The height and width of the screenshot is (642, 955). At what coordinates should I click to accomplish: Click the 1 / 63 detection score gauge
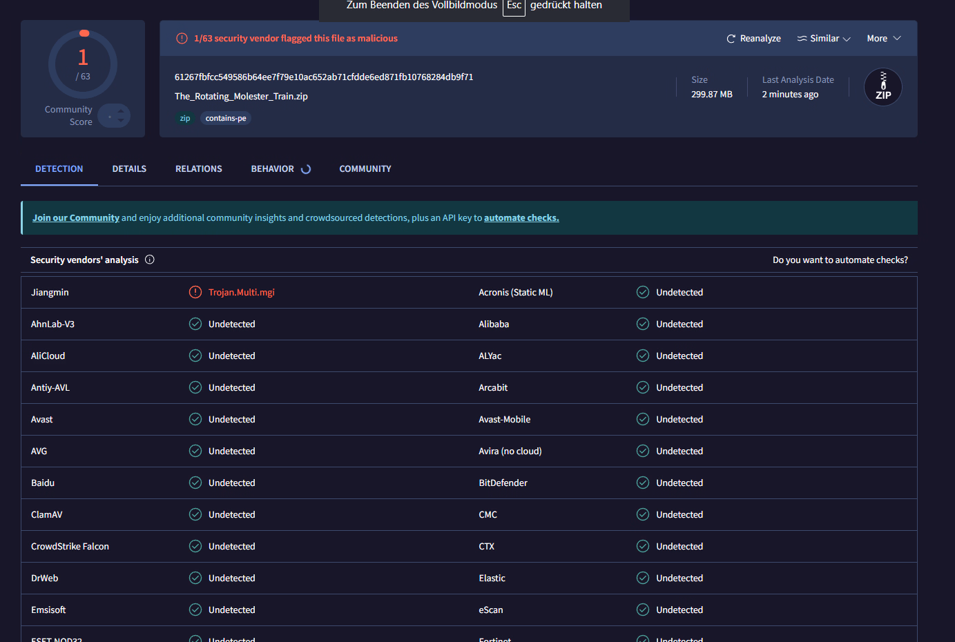click(83, 64)
